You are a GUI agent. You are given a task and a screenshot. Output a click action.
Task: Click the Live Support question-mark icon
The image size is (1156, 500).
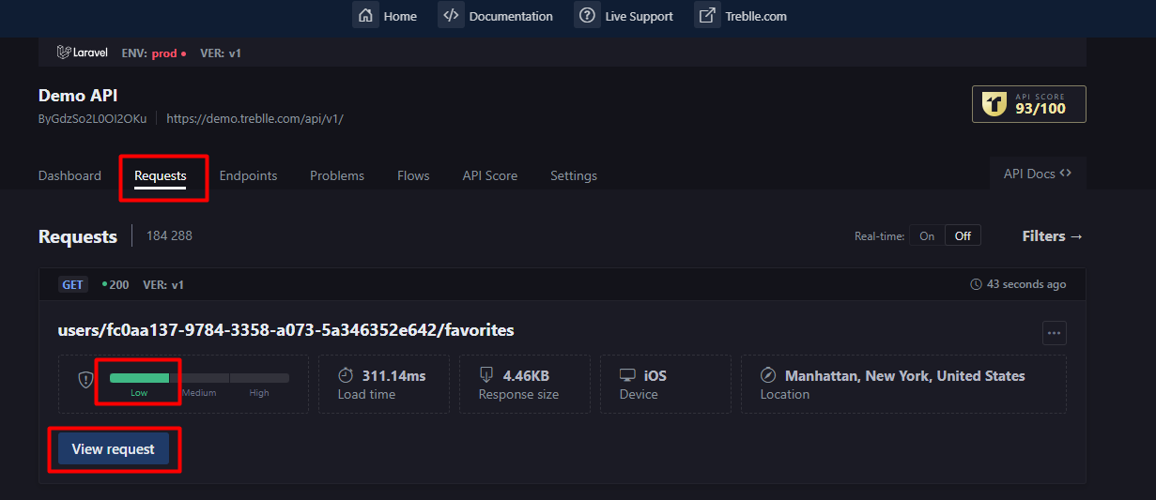click(x=587, y=15)
